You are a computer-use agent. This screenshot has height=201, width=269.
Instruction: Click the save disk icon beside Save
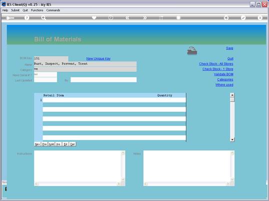coord(192,51)
